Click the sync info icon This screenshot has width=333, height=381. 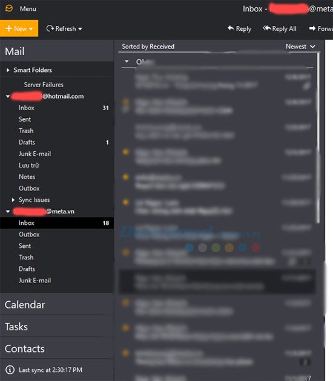click(10, 370)
